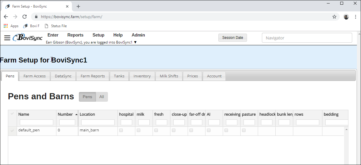Toggle hospital checkbox for default_pen

coord(121,130)
